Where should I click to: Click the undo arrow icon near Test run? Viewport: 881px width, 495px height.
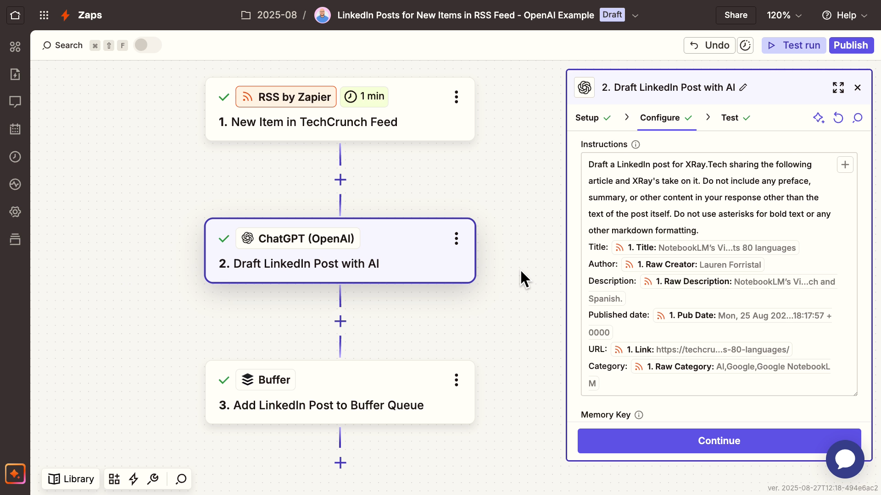(x=694, y=45)
